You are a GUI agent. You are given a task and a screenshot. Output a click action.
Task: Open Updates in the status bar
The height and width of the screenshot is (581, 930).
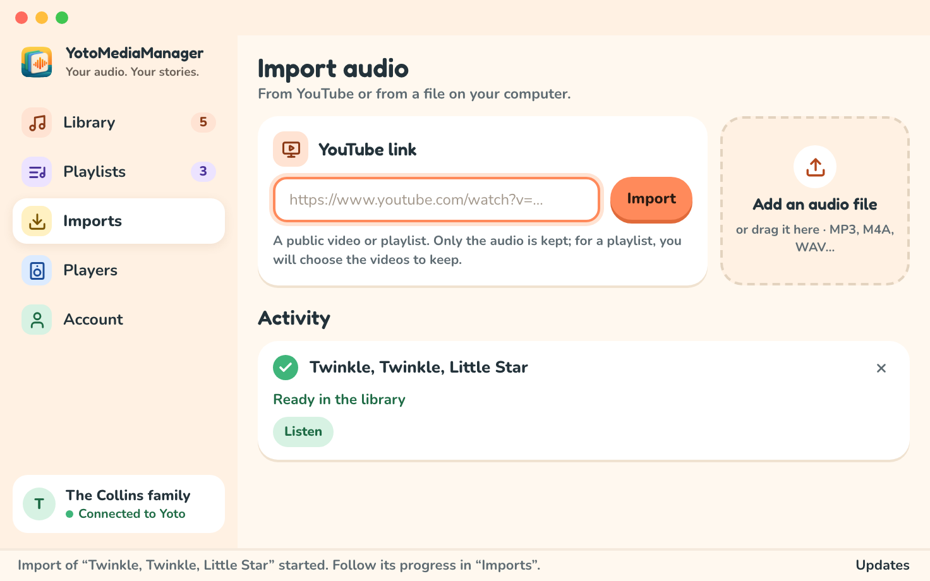click(x=883, y=565)
